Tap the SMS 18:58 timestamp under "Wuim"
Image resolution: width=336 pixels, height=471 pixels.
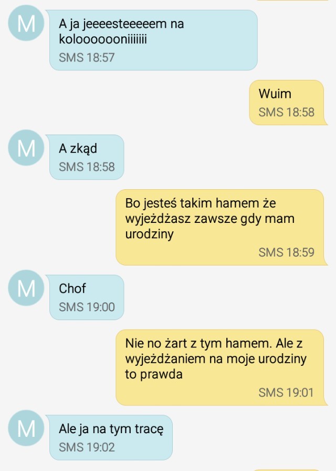coord(287,112)
